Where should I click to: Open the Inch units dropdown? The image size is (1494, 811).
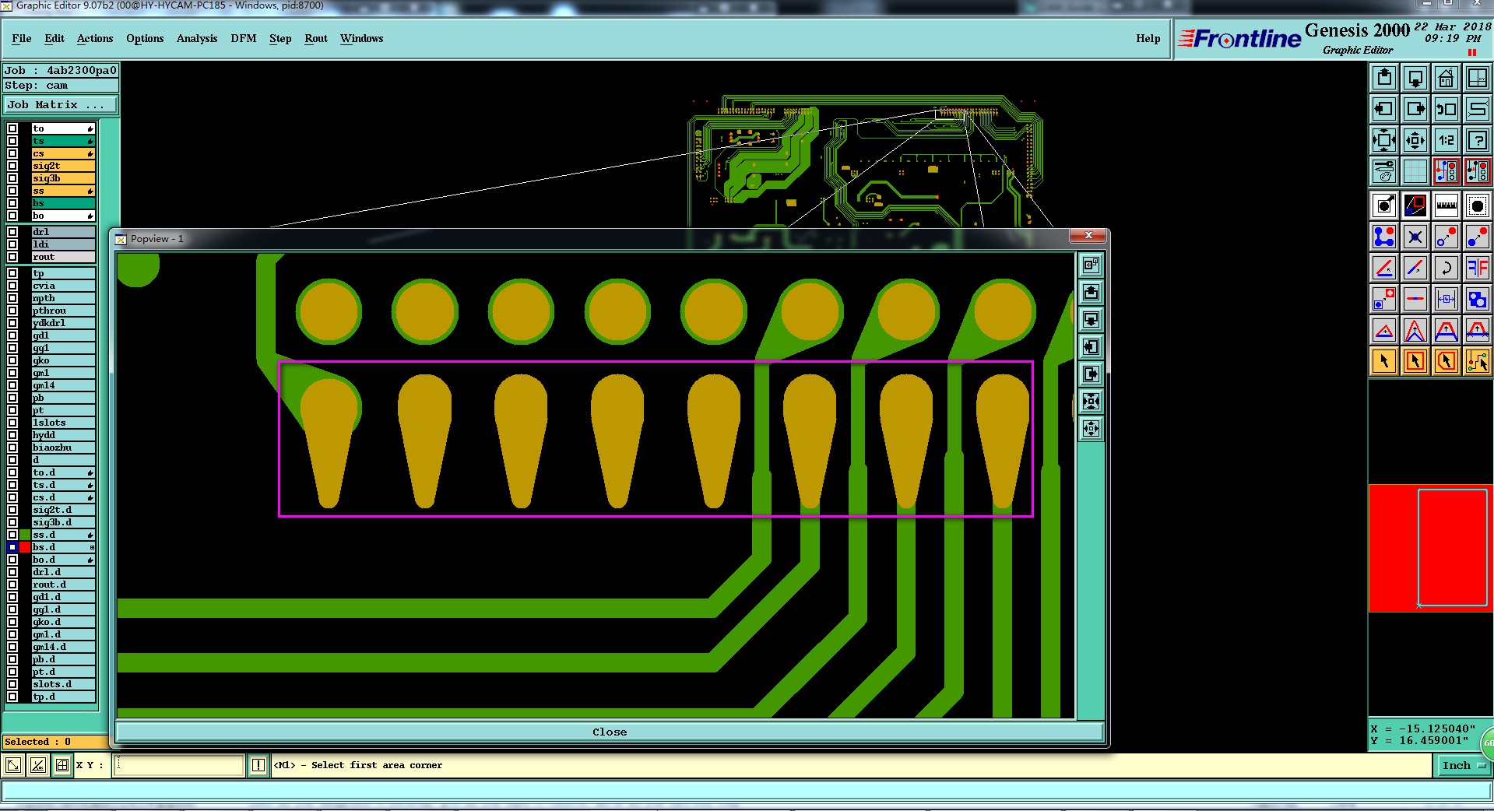pyautogui.click(x=1462, y=765)
